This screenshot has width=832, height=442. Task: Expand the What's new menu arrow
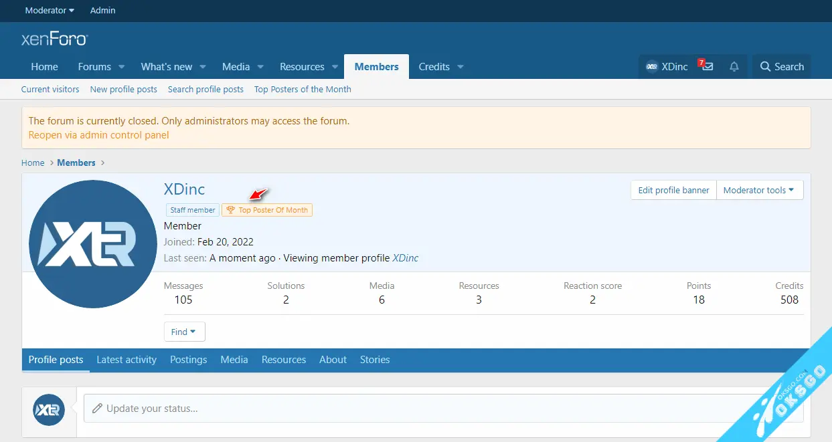click(x=202, y=67)
